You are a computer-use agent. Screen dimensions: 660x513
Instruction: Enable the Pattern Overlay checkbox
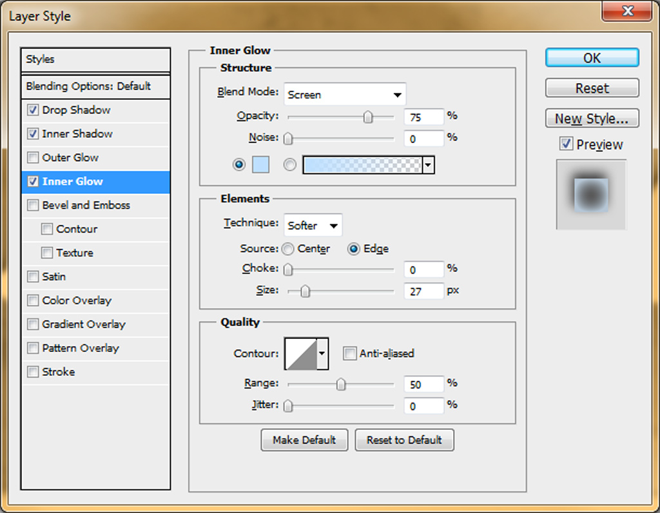tap(33, 348)
